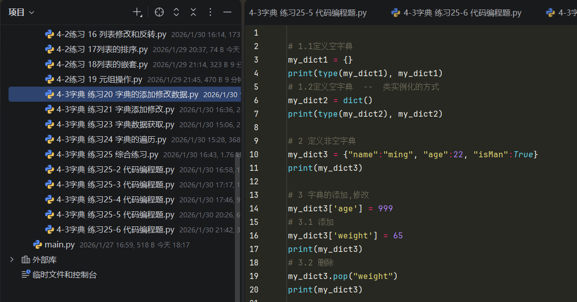The height and width of the screenshot is (302, 577).
Task: Click the True value on line 10
Action: tap(523, 154)
